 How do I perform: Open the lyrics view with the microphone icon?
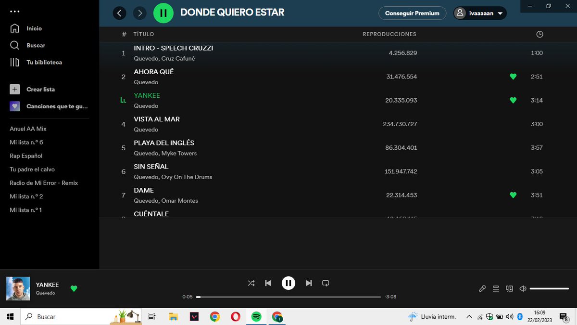click(482, 288)
